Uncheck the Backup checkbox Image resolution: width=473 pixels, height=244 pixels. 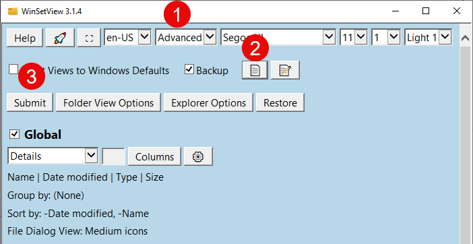pyautogui.click(x=189, y=69)
